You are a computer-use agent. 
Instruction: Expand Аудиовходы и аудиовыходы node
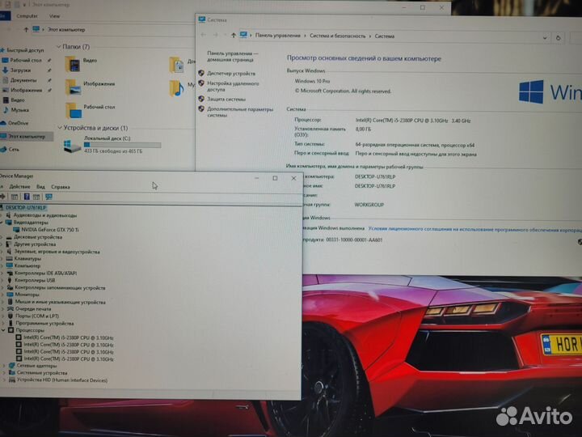click(x=2, y=215)
